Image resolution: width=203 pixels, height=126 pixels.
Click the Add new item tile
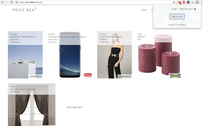(x=75, y=105)
